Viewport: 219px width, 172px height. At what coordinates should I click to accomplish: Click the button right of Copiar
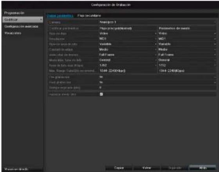[x=147, y=168]
